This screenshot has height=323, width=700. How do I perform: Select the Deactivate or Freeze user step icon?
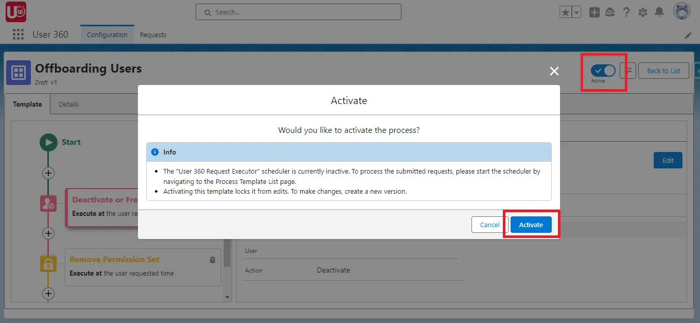(48, 203)
